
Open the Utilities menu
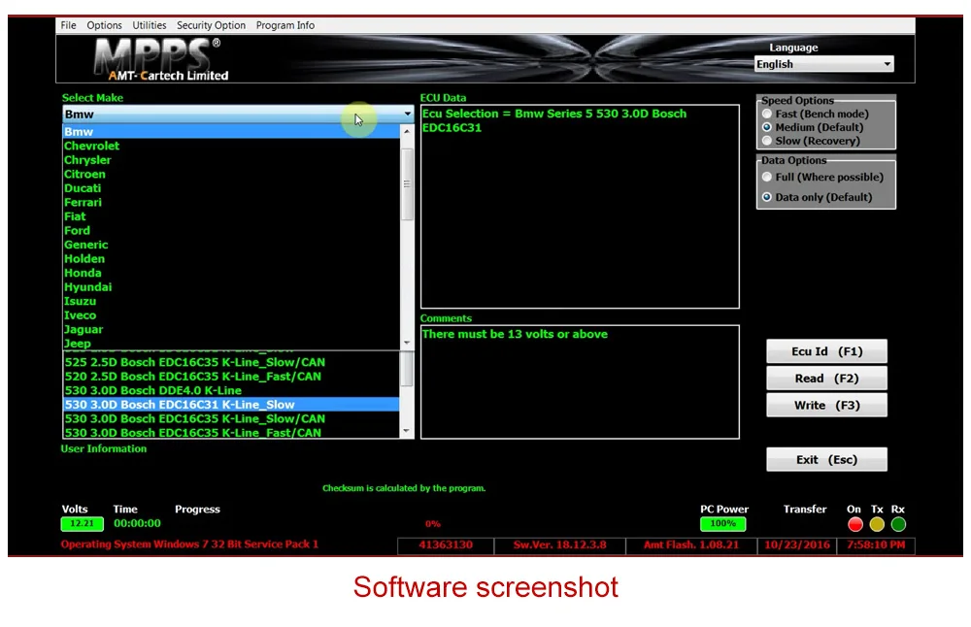[150, 25]
